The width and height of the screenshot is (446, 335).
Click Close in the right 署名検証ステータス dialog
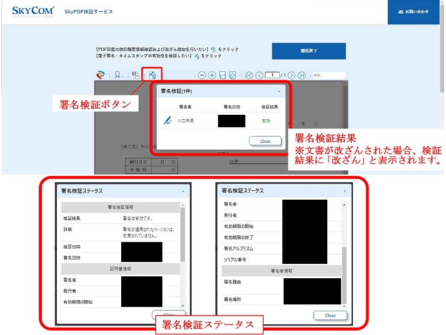tap(330, 316)
